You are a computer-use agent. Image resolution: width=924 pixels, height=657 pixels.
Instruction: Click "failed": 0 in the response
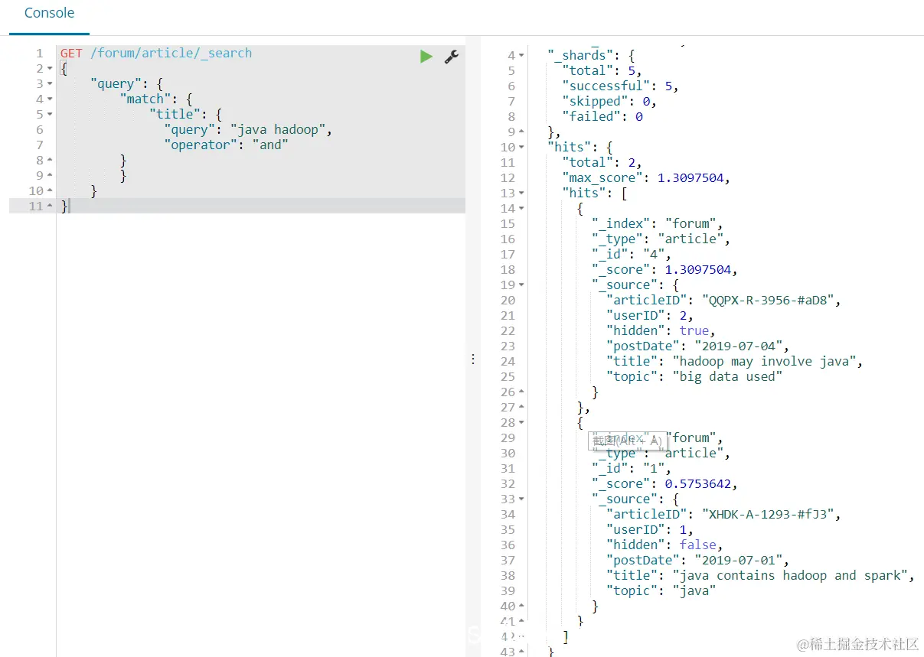(602, 117)
